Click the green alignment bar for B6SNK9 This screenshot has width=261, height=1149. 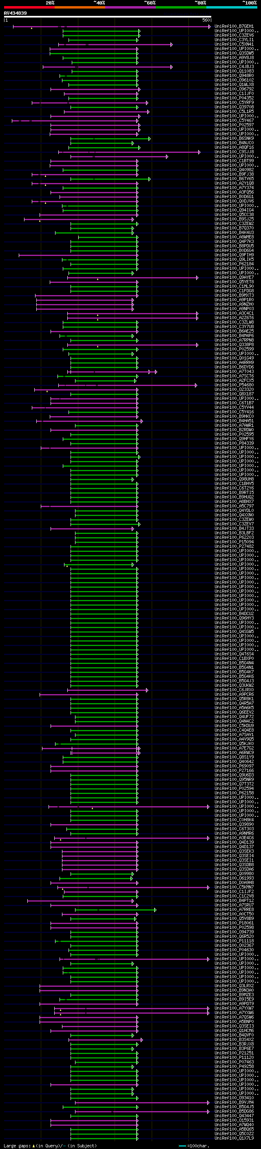(111, 139)
